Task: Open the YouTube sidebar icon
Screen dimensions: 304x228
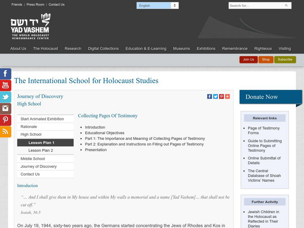Action: (x=5, y=85)
